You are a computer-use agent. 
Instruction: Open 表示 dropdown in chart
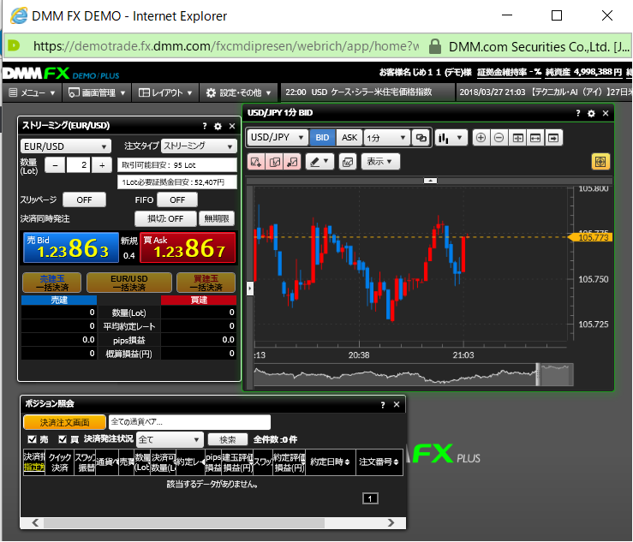coord(380,162)
